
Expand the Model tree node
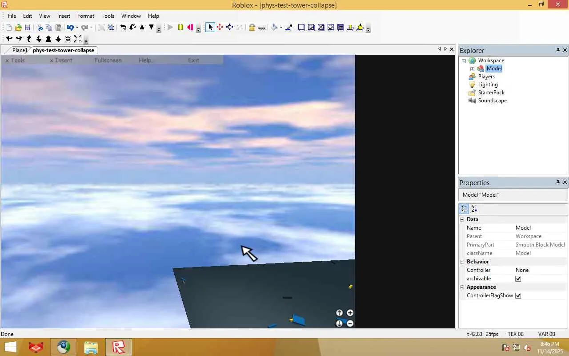pos(472,69)
